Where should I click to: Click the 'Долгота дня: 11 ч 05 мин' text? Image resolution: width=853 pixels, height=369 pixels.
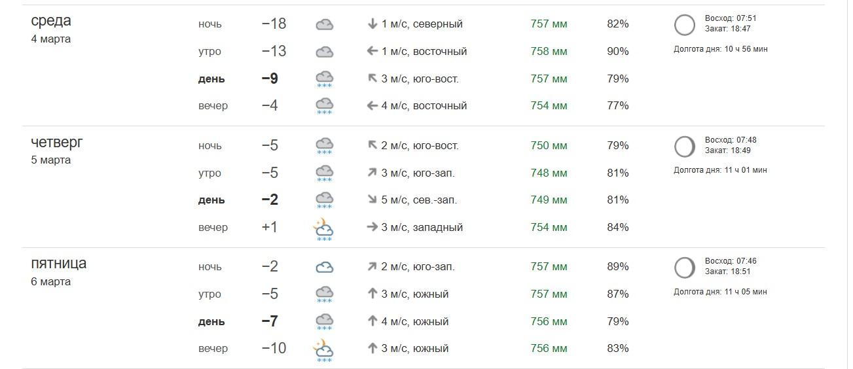(x=720, y=292)
